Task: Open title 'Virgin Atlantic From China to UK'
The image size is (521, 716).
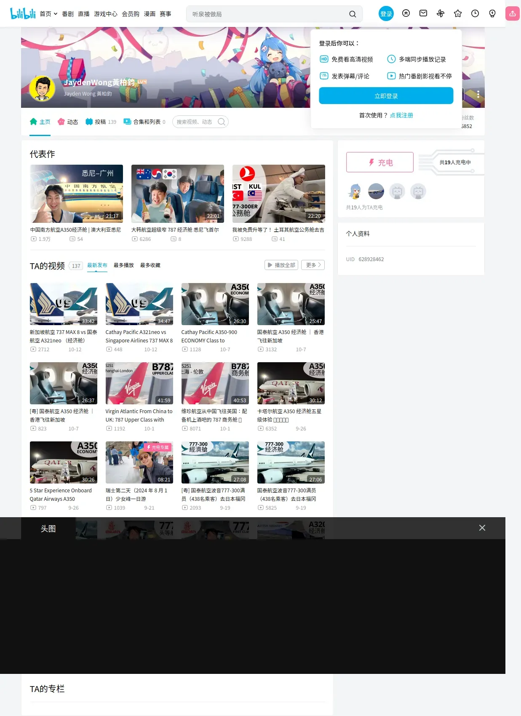Action: click(139, 415)
